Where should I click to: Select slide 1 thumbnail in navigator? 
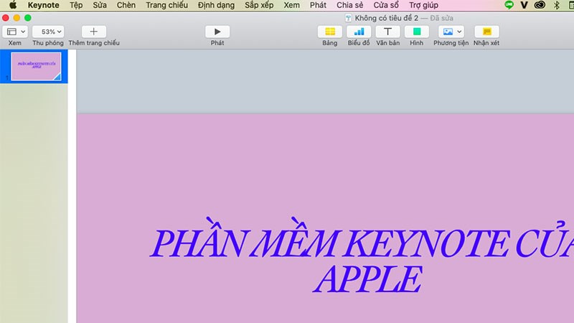pos(37,66)
